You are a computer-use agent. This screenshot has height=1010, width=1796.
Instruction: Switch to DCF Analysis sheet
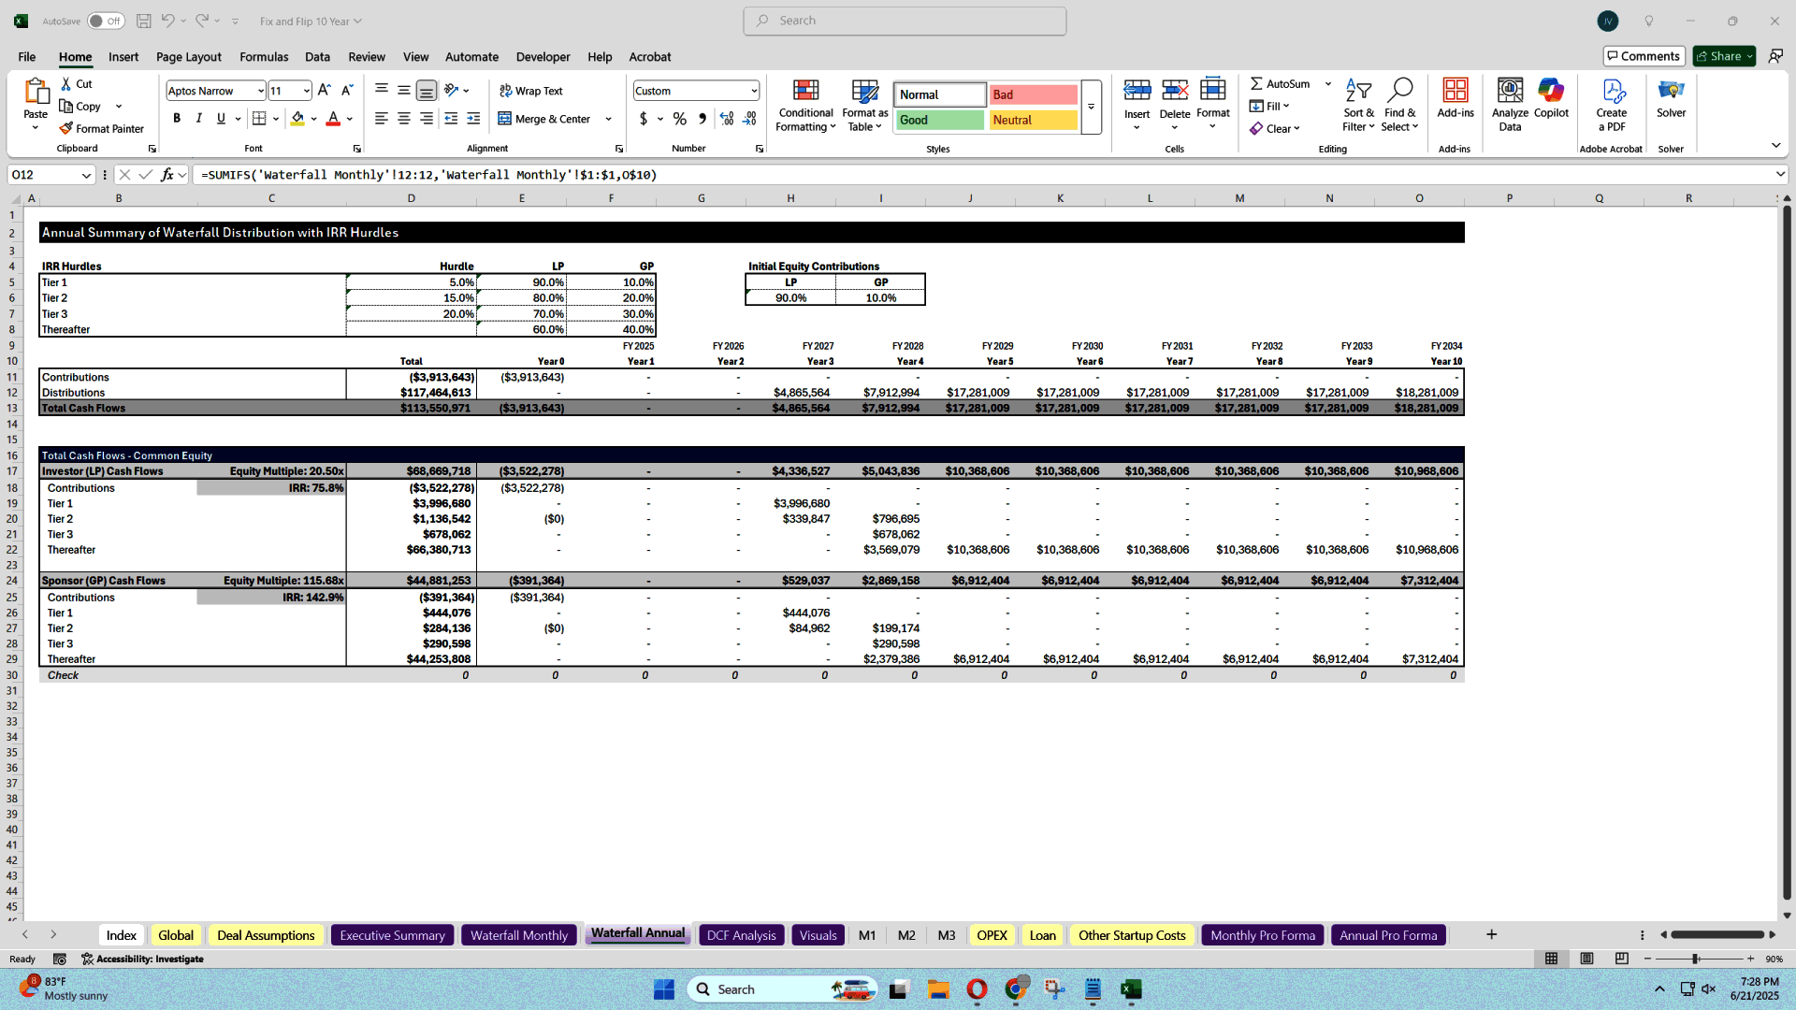point(741,935)
